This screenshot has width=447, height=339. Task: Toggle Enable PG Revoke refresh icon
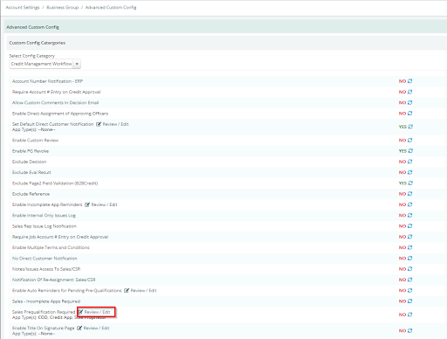[410, 151]
